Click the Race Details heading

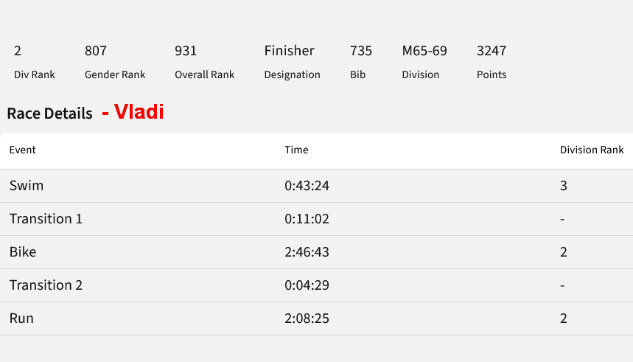(49, 114)
